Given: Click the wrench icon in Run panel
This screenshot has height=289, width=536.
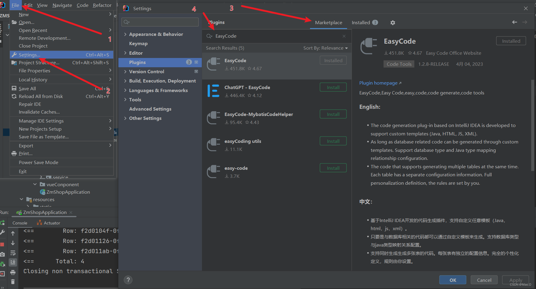Looking at the screenshot, I should pyautogui.click(x=2, y=232).
